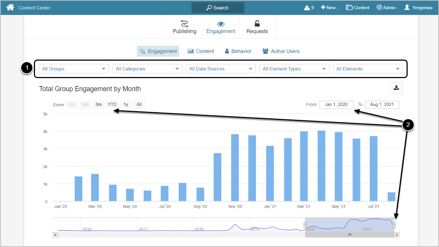Image resolution: width=439 pixels, height=247 pixels.
Task: Select the YTD zoom range
Action: coord(112,105)
